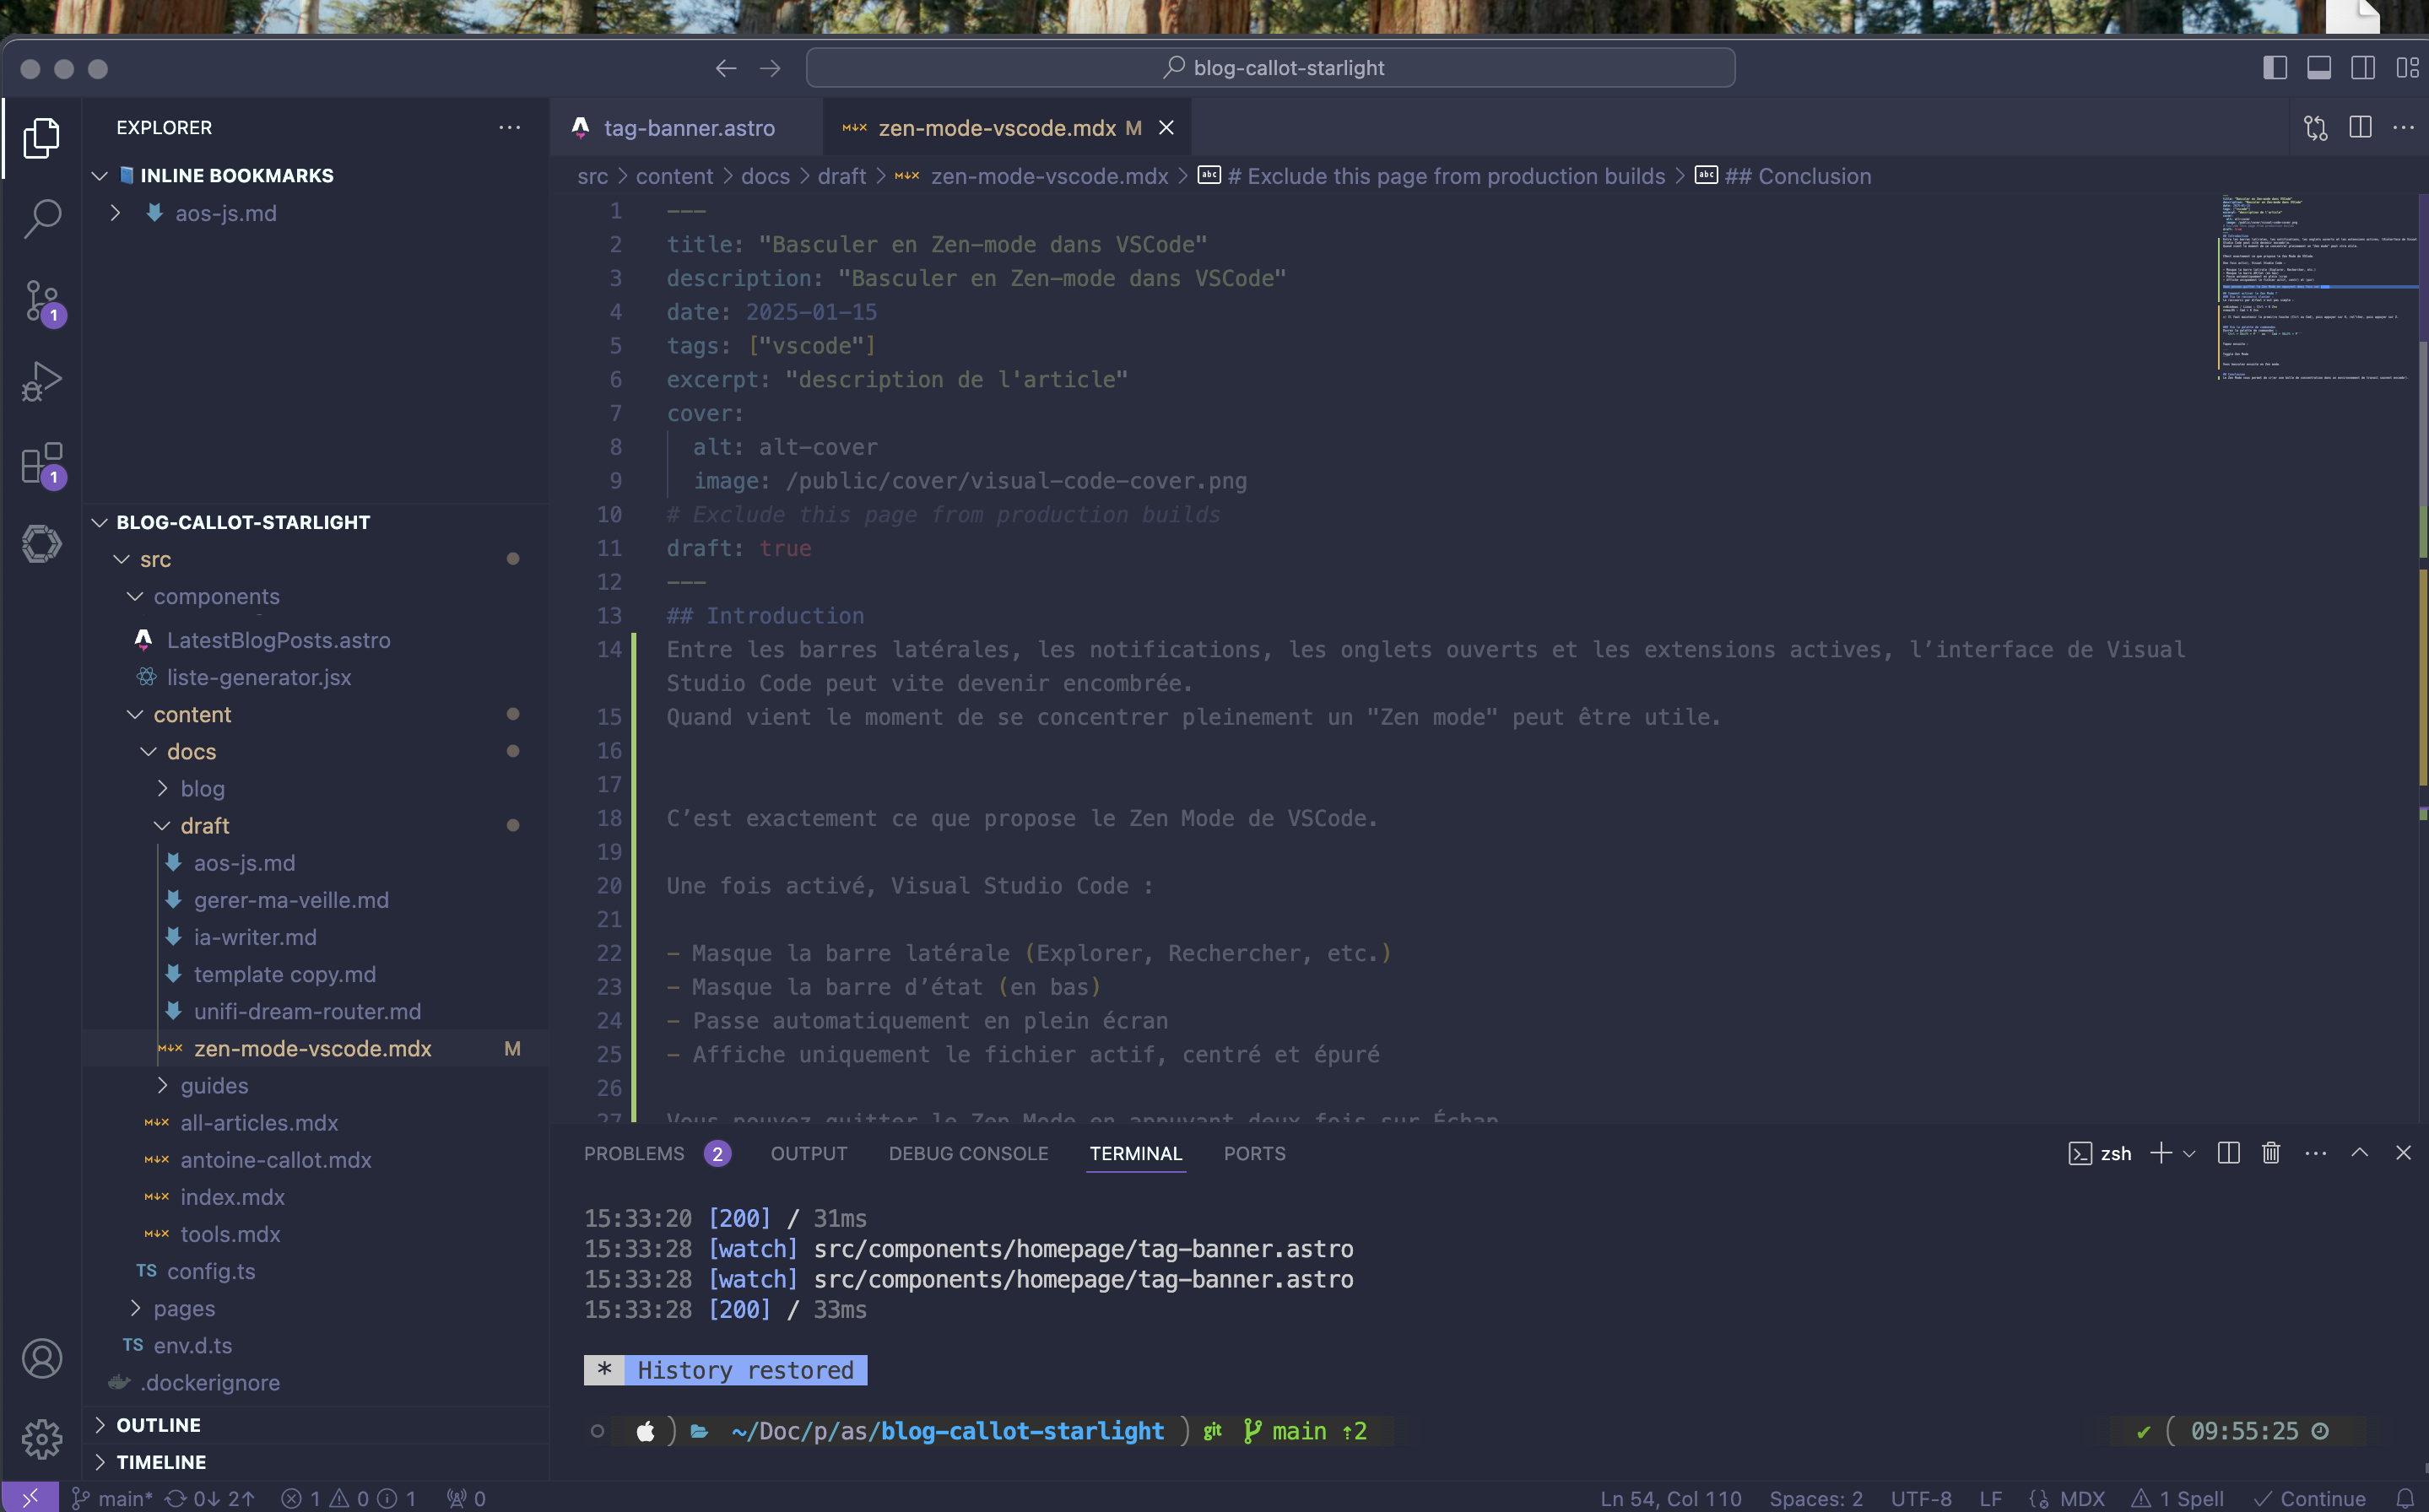Open new terminal profile dropdown arrow
The height and width of the screenshot is (1512, 2429).
(2190, 1153)
